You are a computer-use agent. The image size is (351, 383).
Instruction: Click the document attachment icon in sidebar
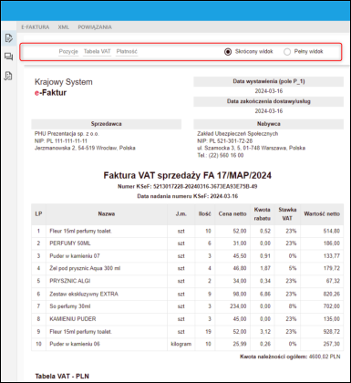click(8, 76)
